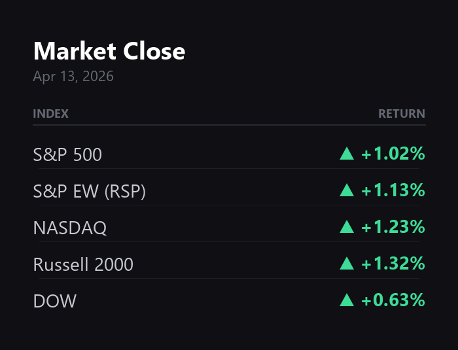This screenshot has height=350, width=458.
Task: Click the +0.63% return value
Action: 393,300
